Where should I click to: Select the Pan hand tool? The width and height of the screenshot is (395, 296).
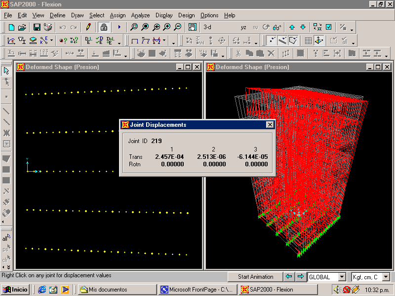point(192,27)
